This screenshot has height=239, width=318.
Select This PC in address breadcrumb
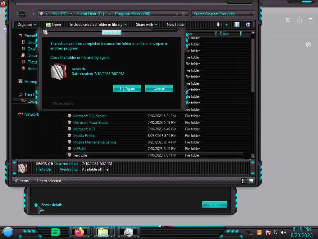(59, 14)
